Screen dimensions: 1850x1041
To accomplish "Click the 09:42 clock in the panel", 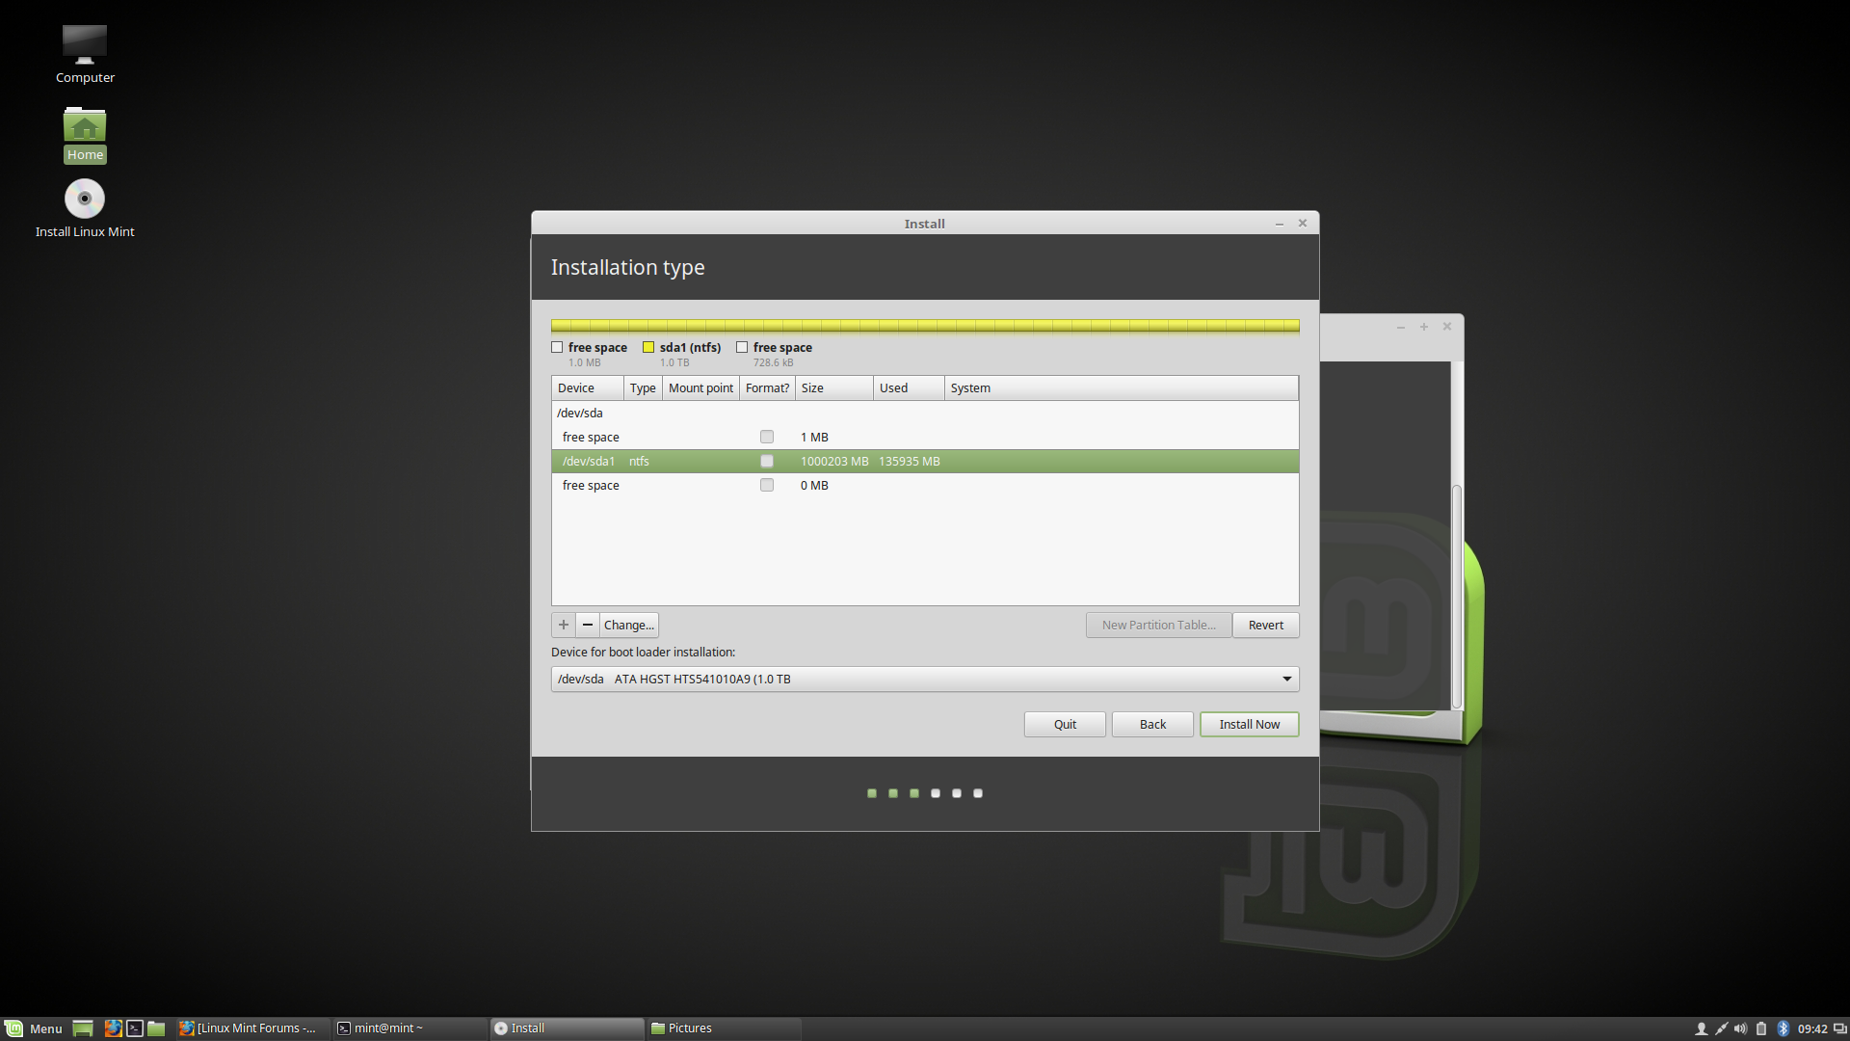I will [x=1812, y=1028].
